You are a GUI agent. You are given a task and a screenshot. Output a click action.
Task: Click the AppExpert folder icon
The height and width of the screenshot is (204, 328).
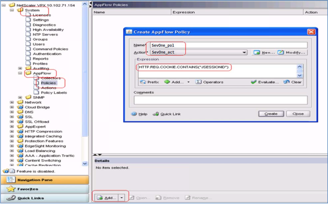pyautogui.click(x=20, y=126)
